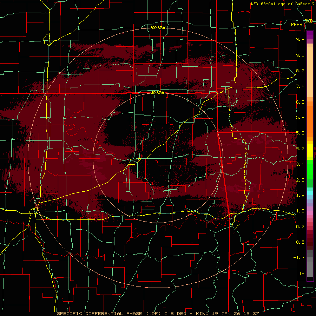This screenshot has height=316, width=316.
Task: Click the 0.2 value on the color scale
Action: click(300, 227)
